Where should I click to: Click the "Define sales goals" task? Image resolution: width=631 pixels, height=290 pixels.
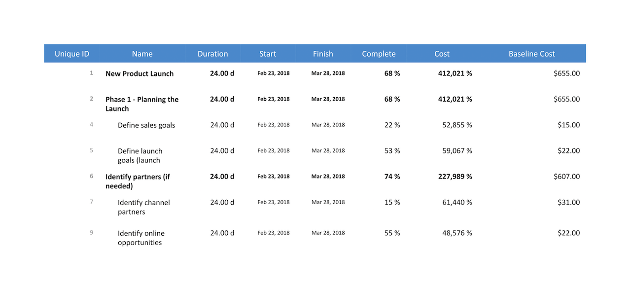pyautogui.click(x=146, y=125)
